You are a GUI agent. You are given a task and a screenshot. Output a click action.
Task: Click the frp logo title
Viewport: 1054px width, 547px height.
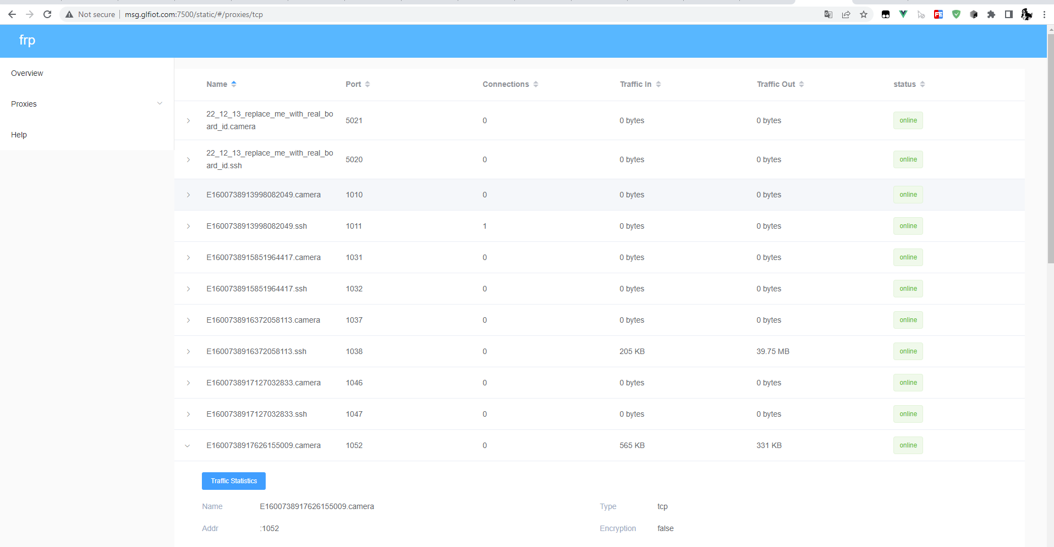click(x=27, y=40)
